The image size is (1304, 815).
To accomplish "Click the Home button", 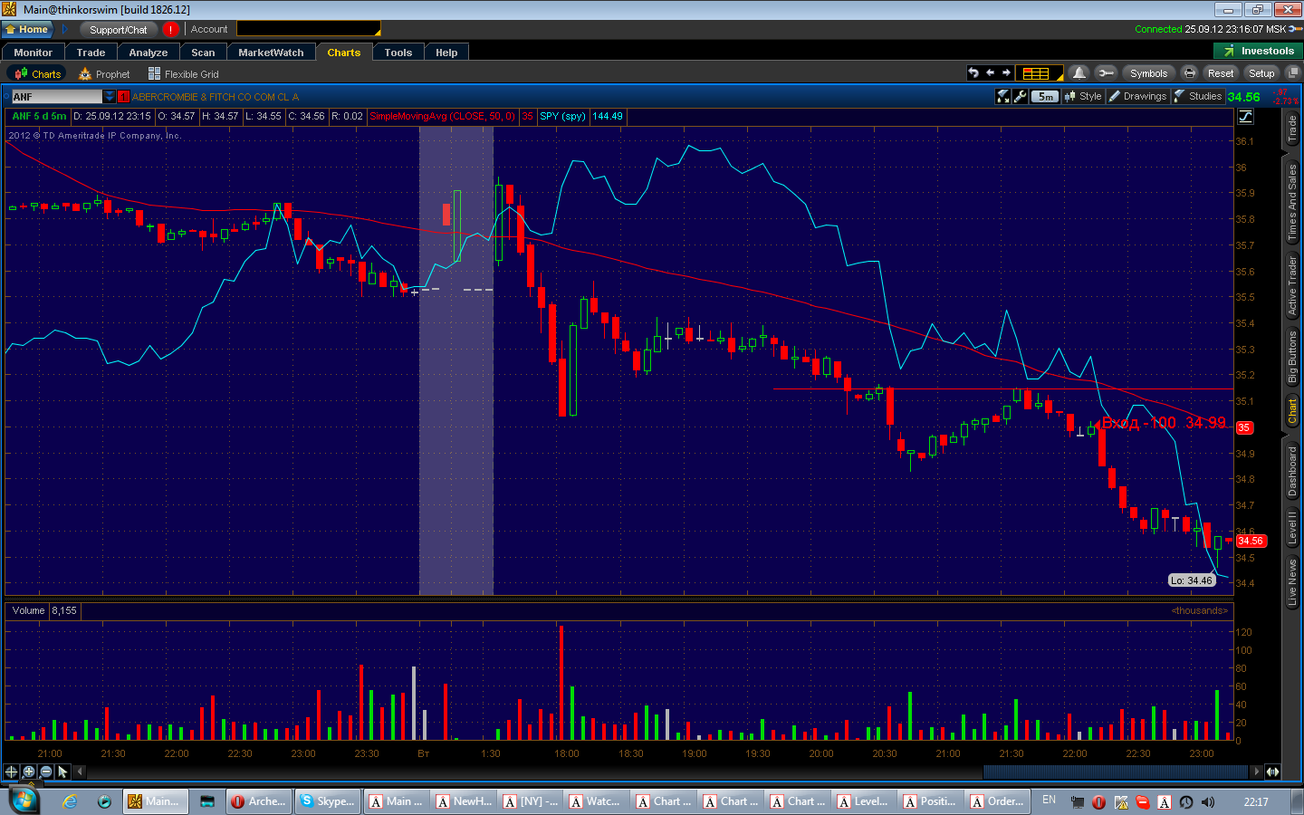I will 27,29.
